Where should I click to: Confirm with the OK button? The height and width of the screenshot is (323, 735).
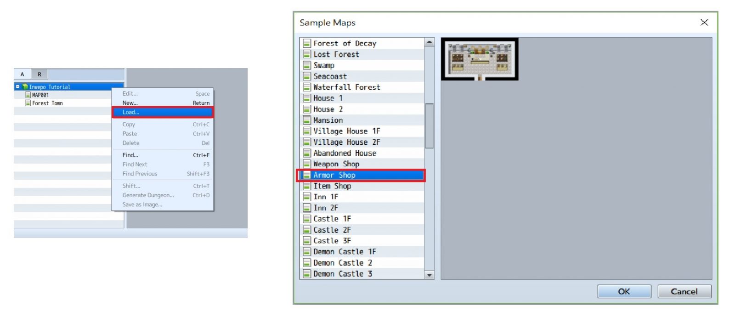click(624, 291)
